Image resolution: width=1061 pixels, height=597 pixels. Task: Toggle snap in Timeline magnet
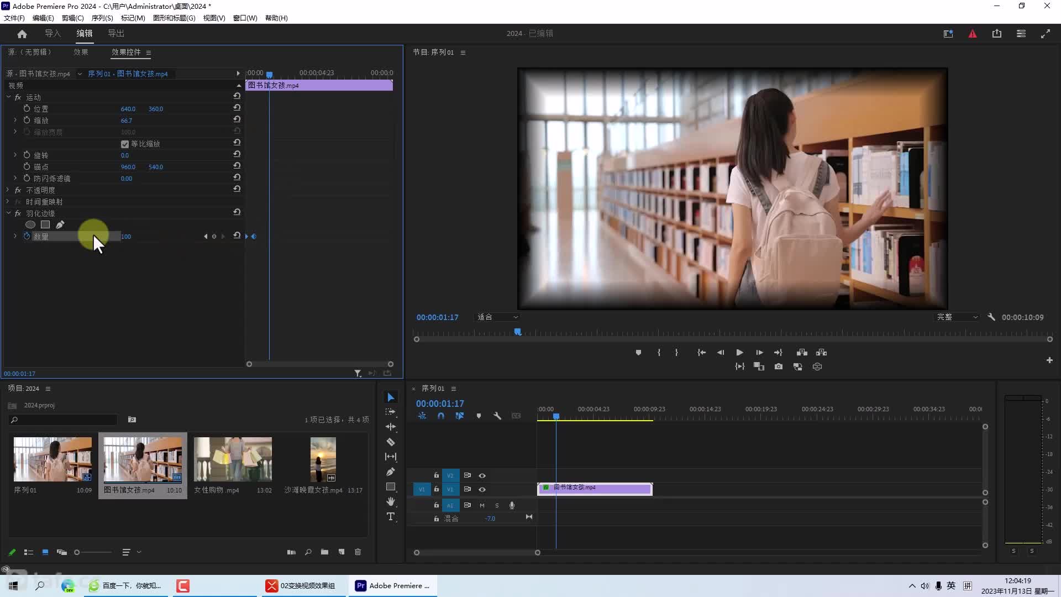coord(441,416)
